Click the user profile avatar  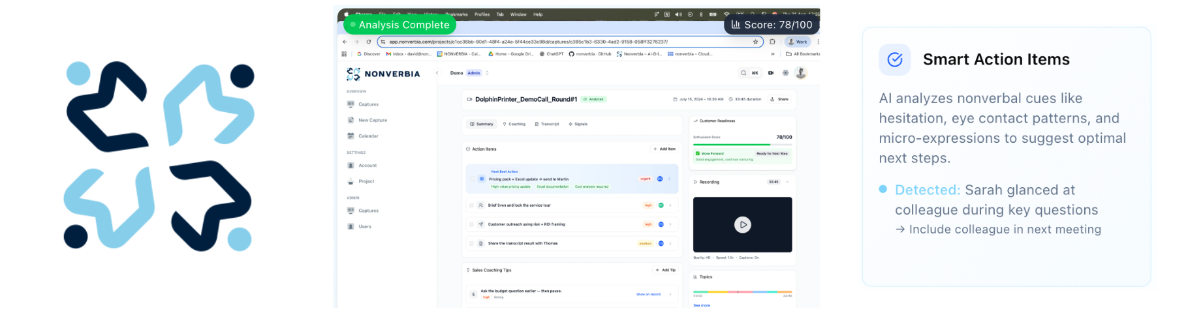(801, 73)
